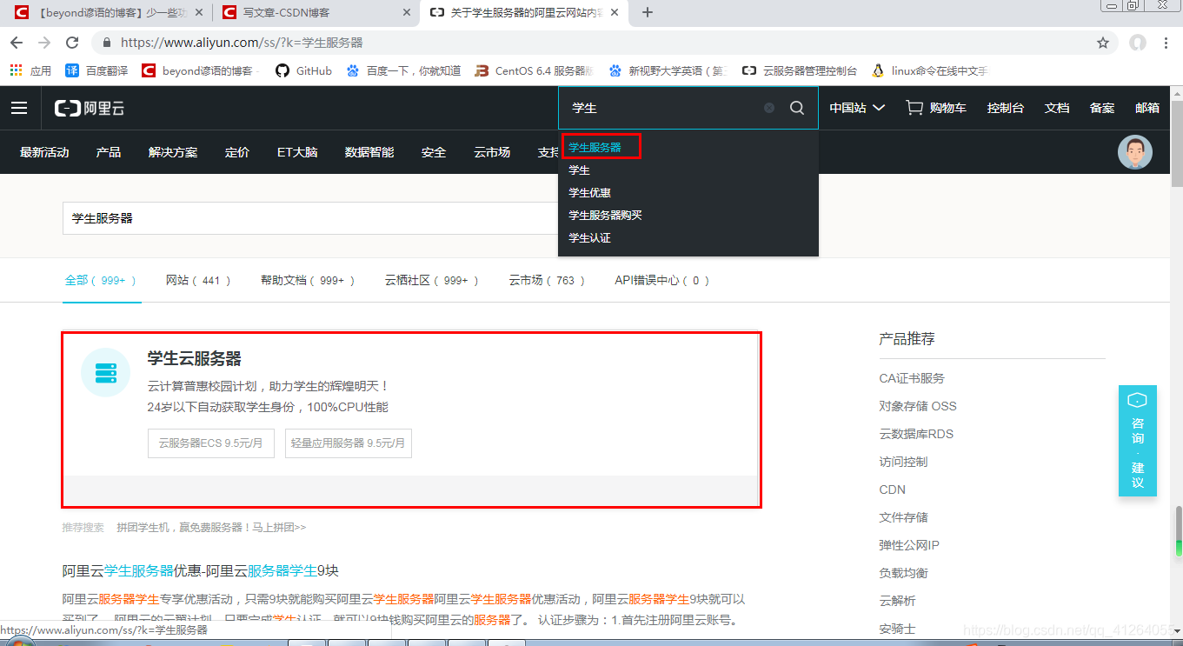Image resolution: width=1183 pixels, height=646 pixels.
Task: Open the CentOS 6.4 服务器 bookmark
Action: [534, 70]
